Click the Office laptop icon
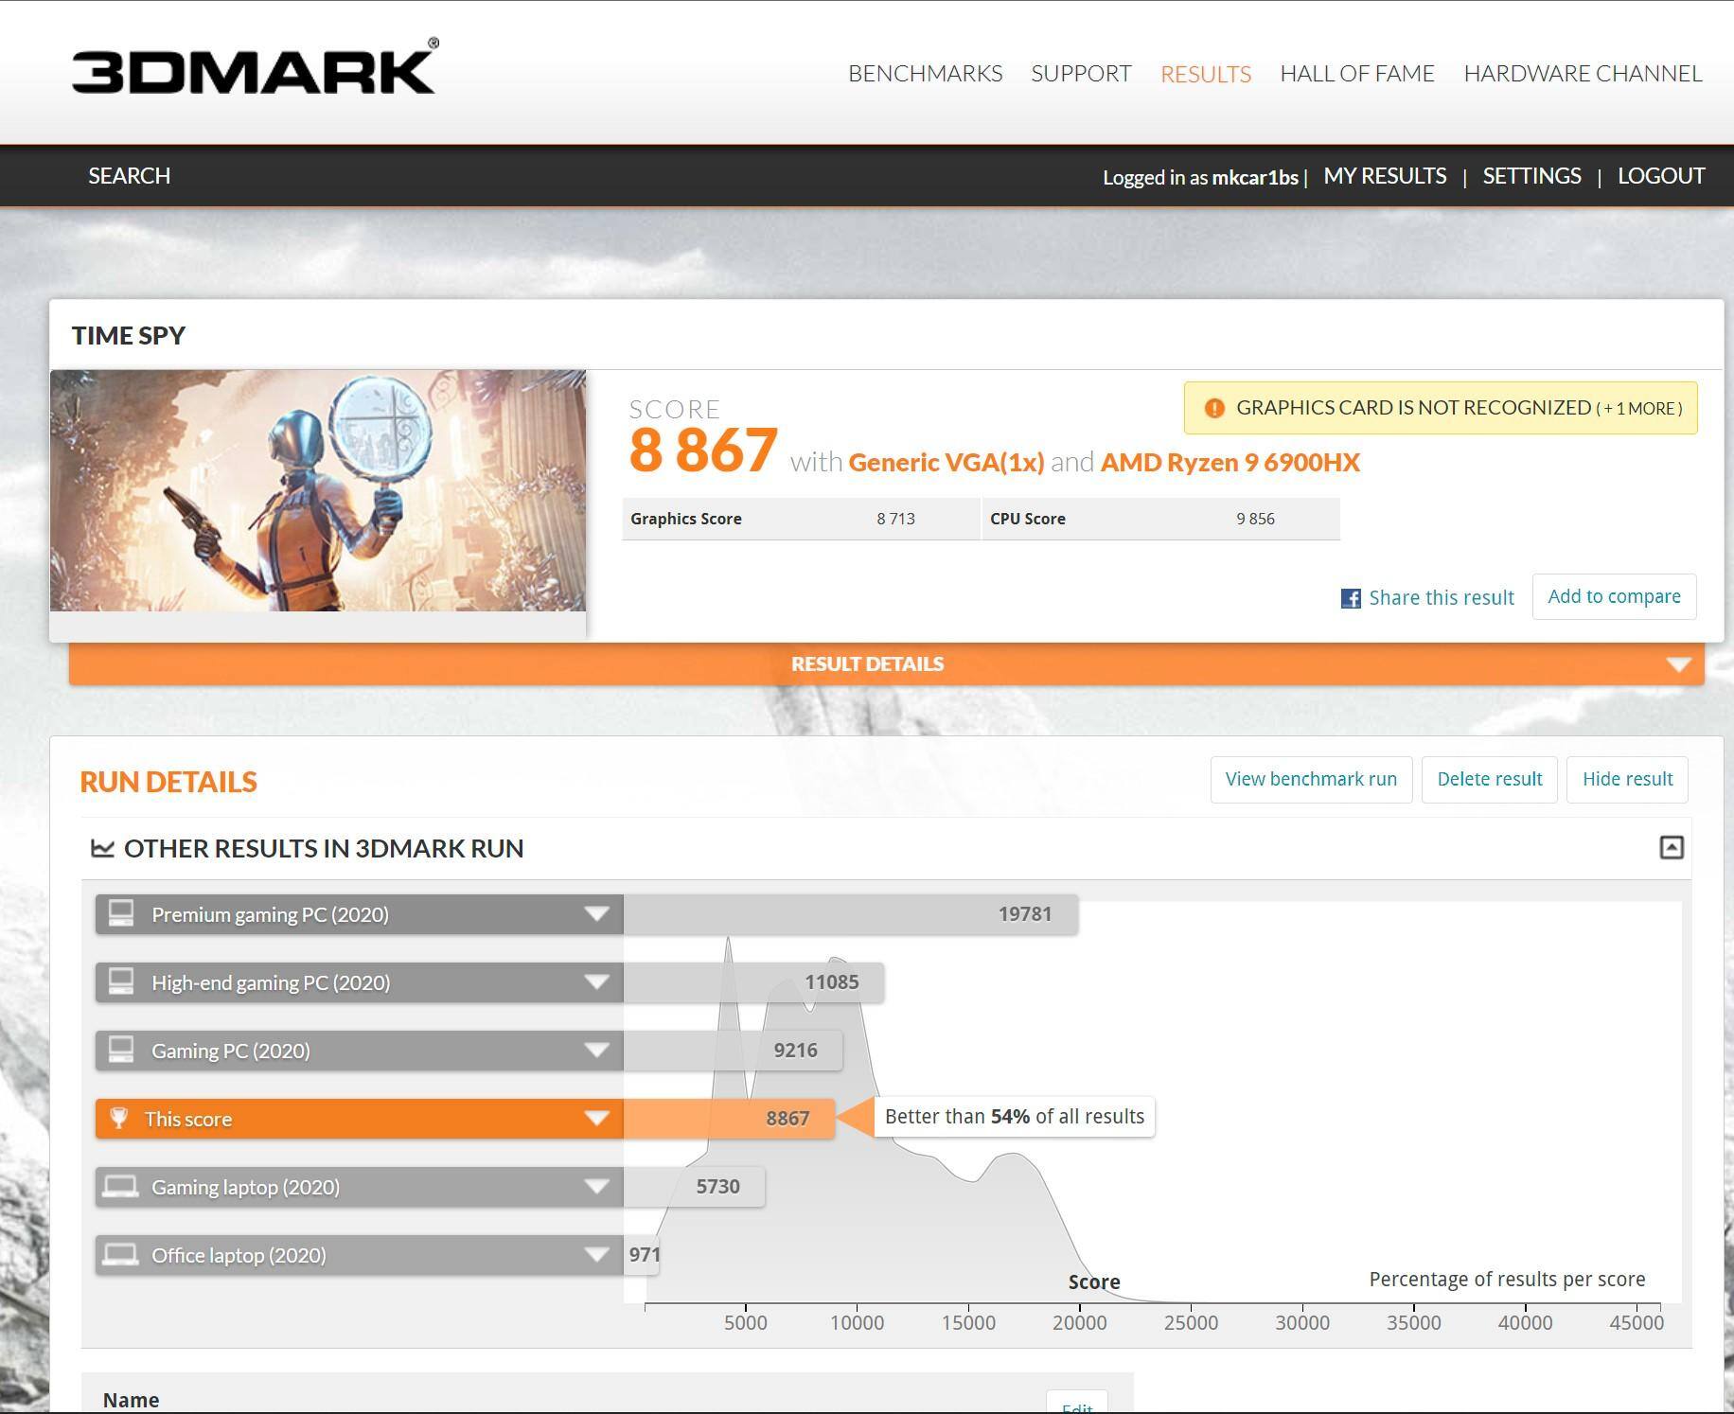The height and width of the screenshot is (1414, 1734). coord(121,1254)
